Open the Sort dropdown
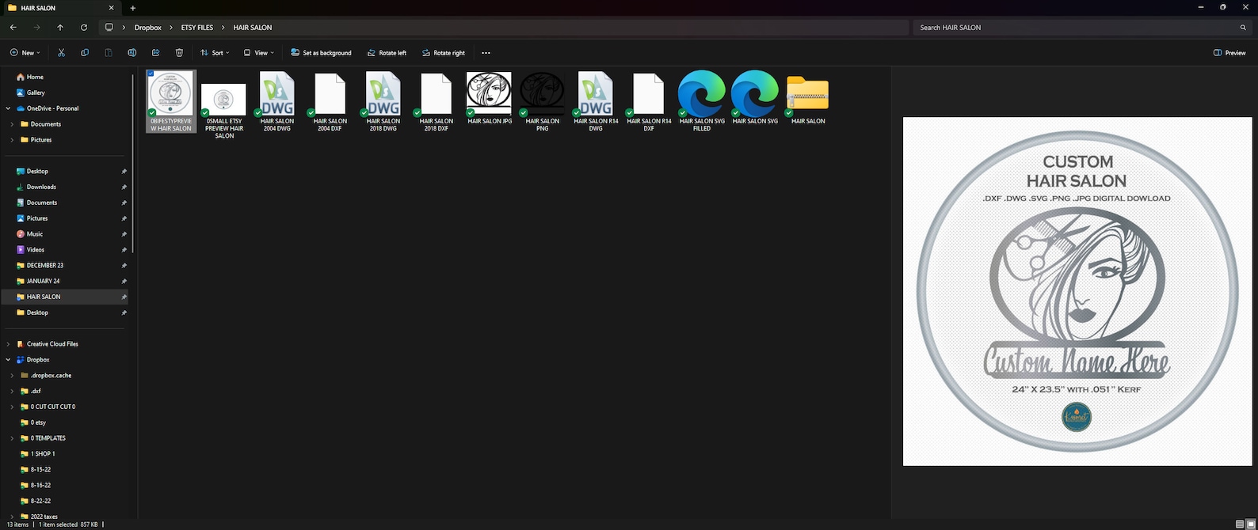The image size is (1258, 530). pyautogui.click(x=215, y=53)
